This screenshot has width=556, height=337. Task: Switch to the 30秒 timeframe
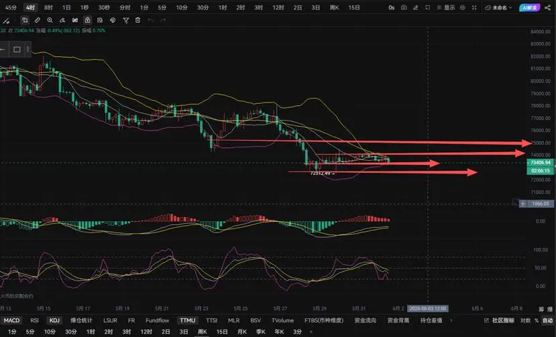(x=104, y=7)
